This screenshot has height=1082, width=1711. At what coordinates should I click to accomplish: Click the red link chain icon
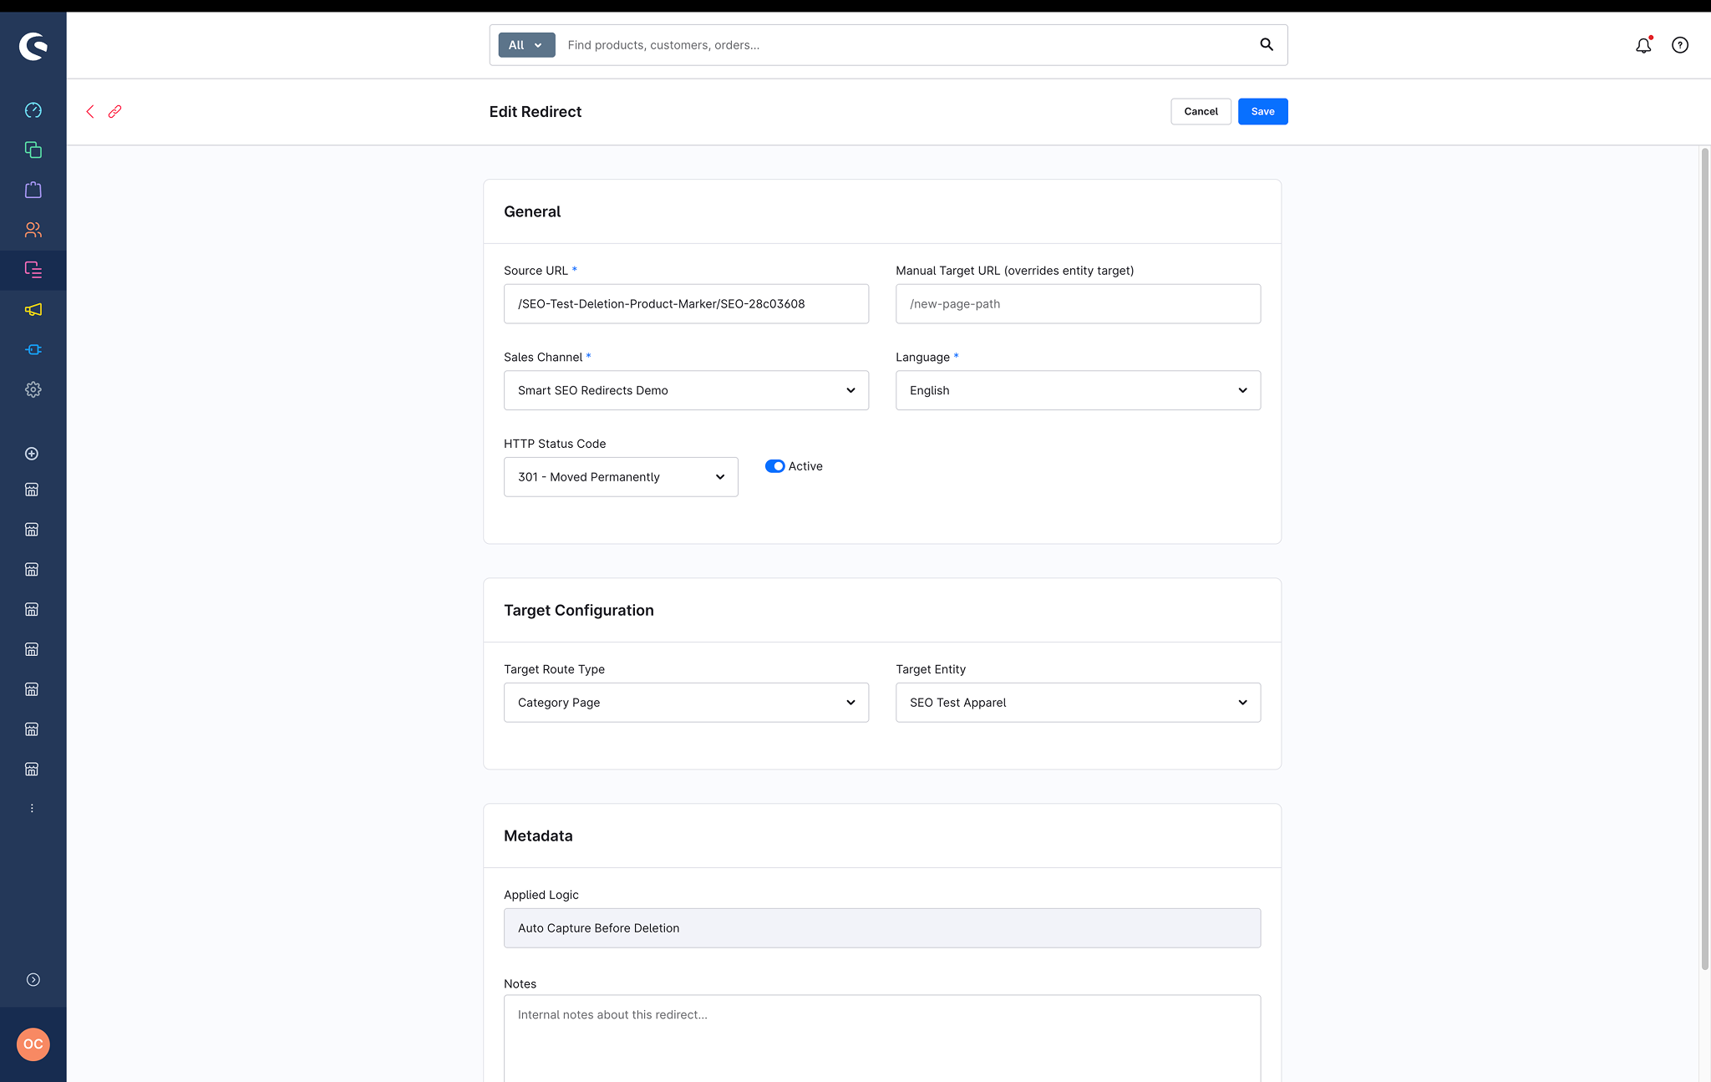[114, 111]
